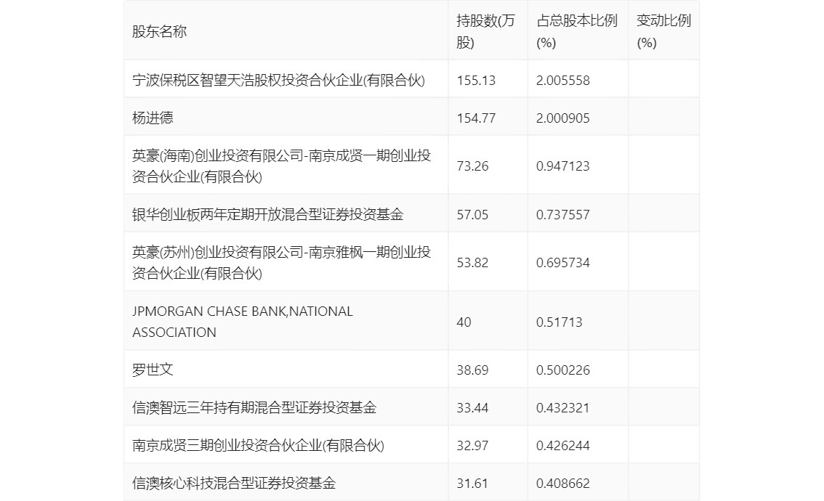Click the 31.61 shares value

click(x=472, y=484)
